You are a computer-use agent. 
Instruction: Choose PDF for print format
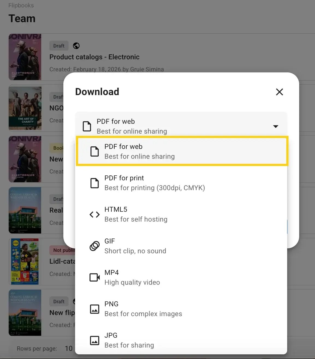tap(182, 183)
